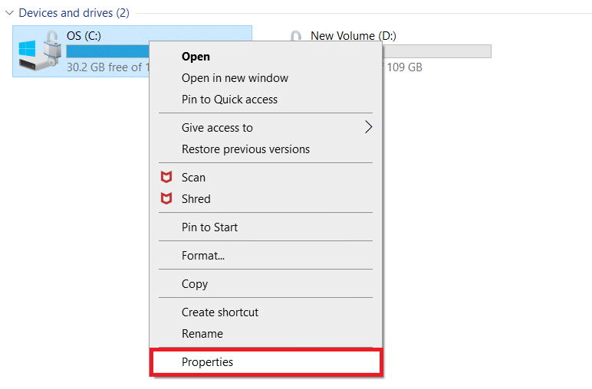Click the McAfee shield icon beside Scan

click(x=166, y=177)
